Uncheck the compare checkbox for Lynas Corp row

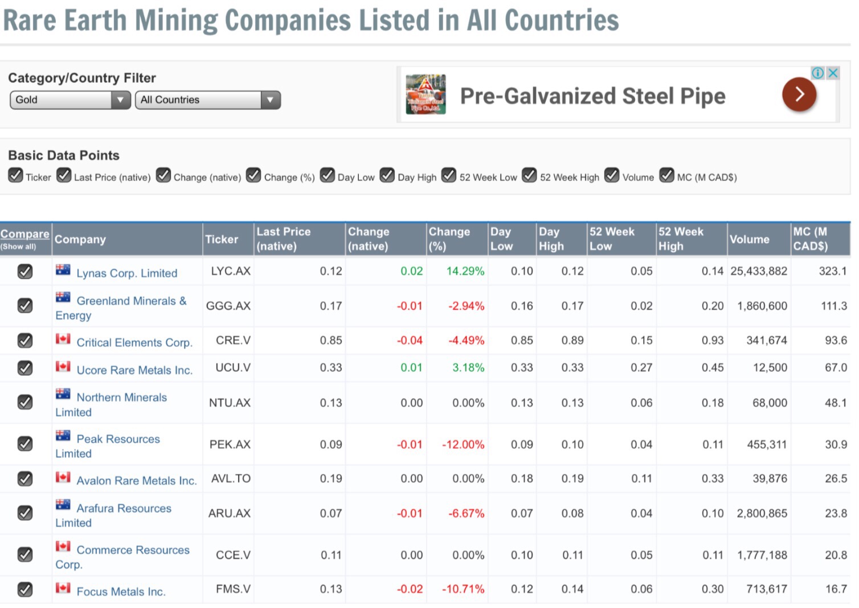(x=25, y=272)
